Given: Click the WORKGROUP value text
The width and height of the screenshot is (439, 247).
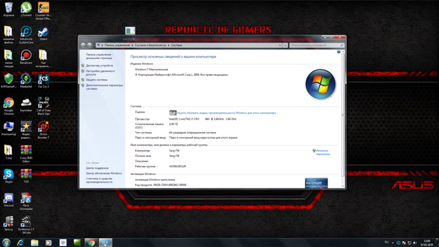Looking at the screenshot, I should tap(177, 166).
